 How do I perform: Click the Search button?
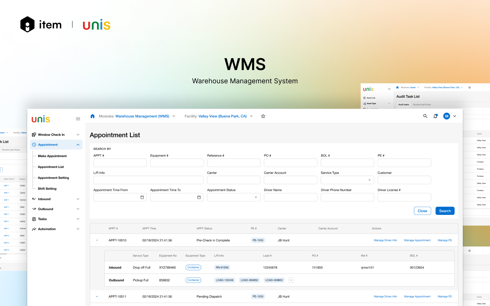[445, 211]
